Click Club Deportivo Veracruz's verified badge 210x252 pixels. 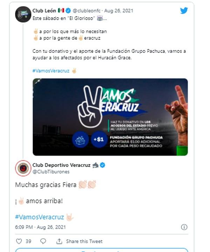[x=103, y=165]
